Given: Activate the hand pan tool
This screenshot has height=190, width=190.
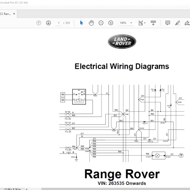Looking at the screenshot, I should tap(91, 23).
